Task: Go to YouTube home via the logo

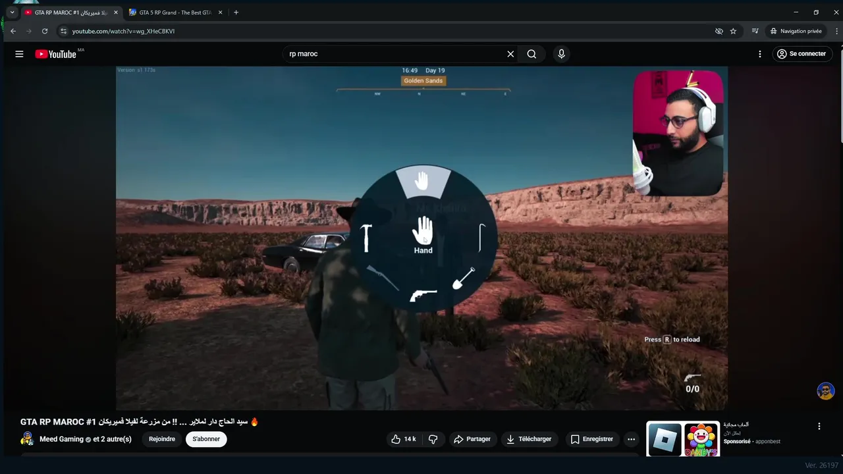Action: tap(56, 54)
